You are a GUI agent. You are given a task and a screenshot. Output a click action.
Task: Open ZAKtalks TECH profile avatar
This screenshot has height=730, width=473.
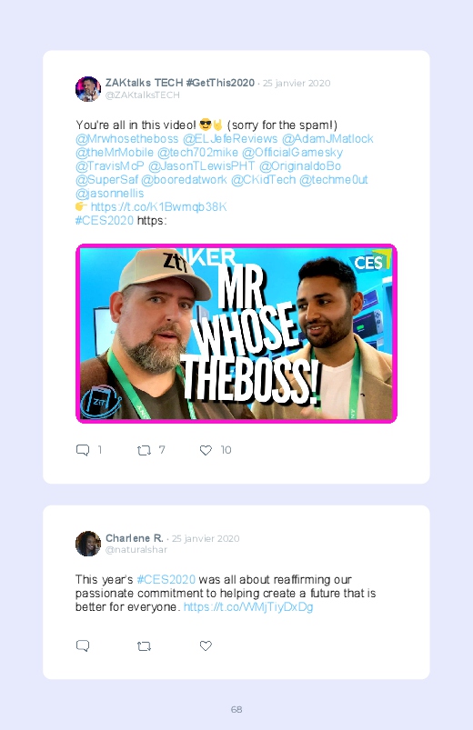88,88
